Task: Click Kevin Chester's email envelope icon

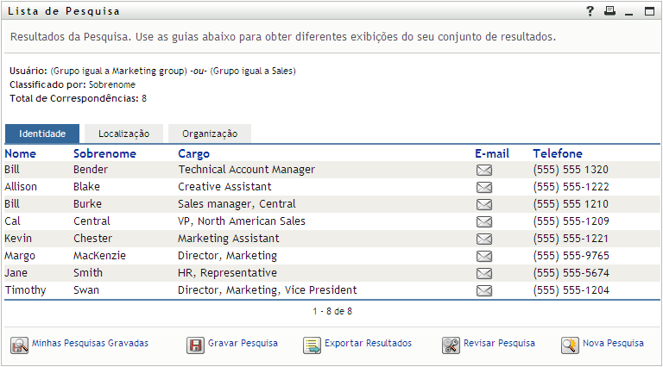Action: point(484,239)
